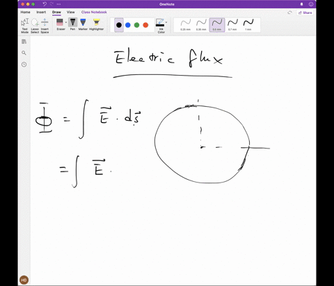Close the OneNote window
This screenshot has width=334, height=286.
(x=23, y=4)
